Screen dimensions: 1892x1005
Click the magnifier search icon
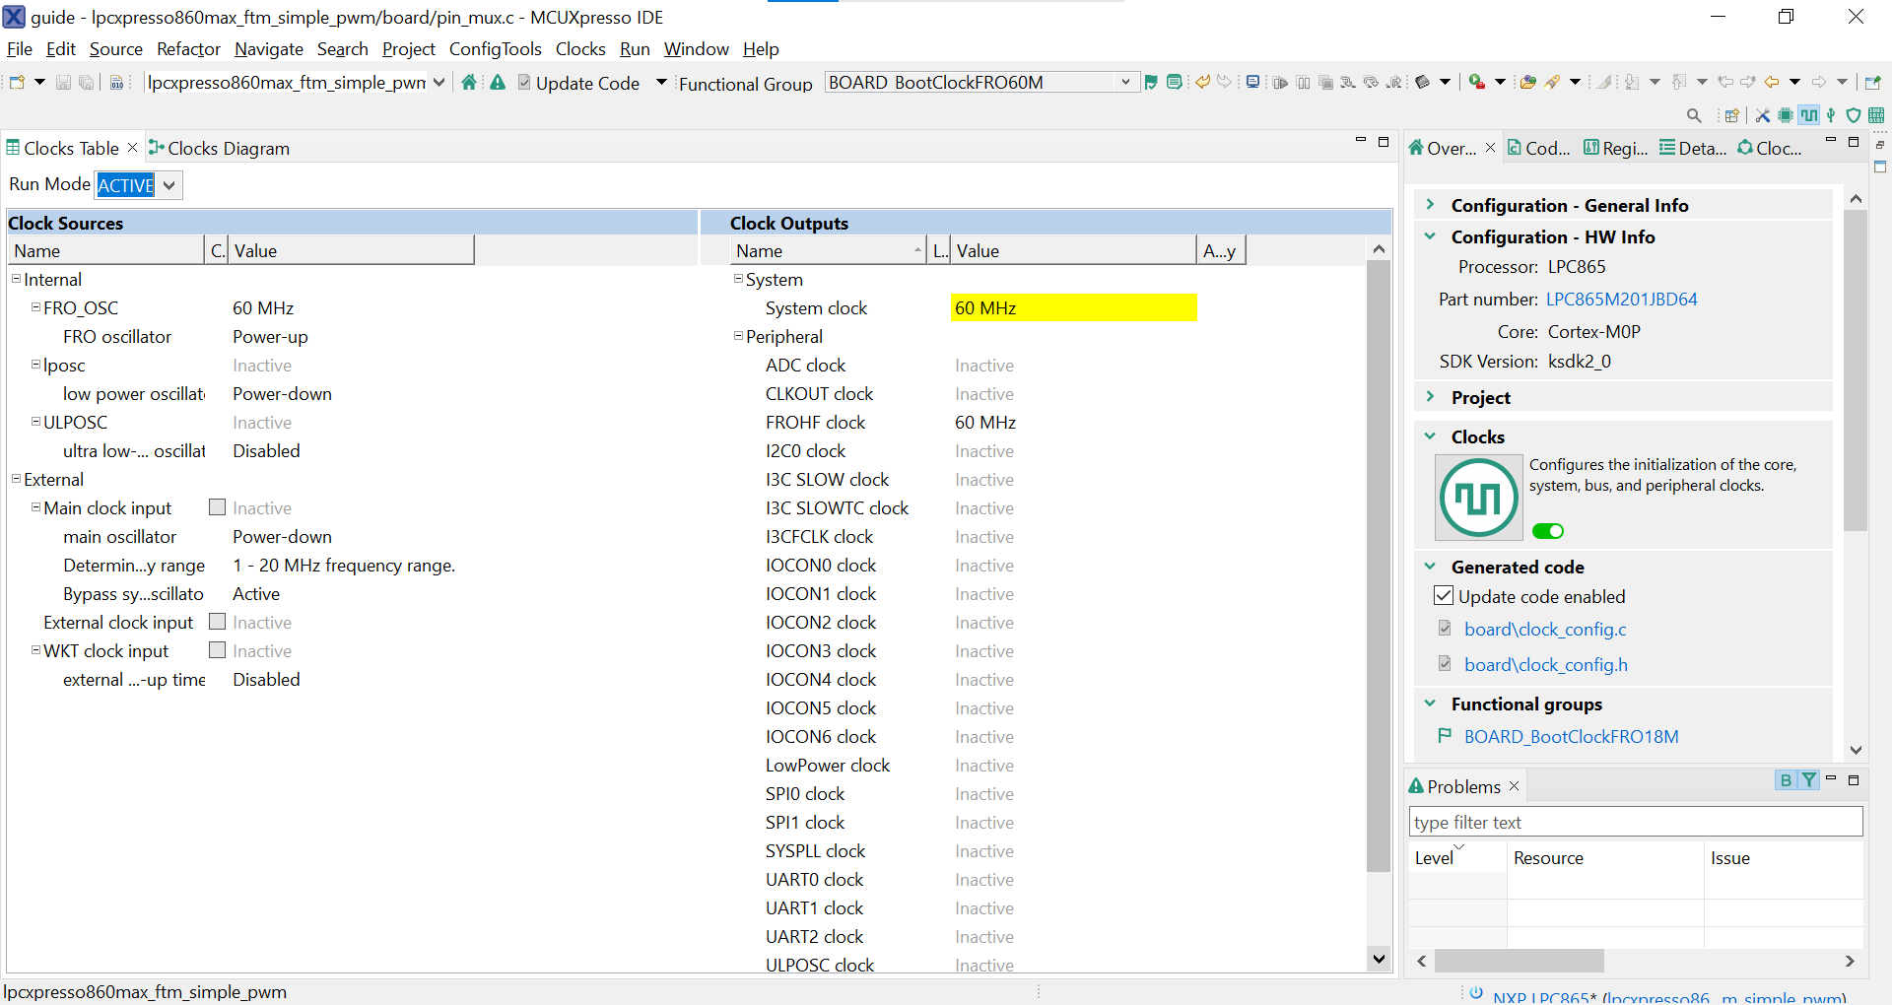[x=1694, y=115]
